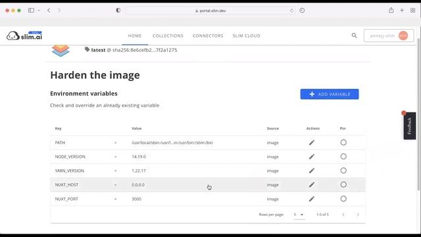
Task: Open the annejj-slim account menu
Action: 389,36
